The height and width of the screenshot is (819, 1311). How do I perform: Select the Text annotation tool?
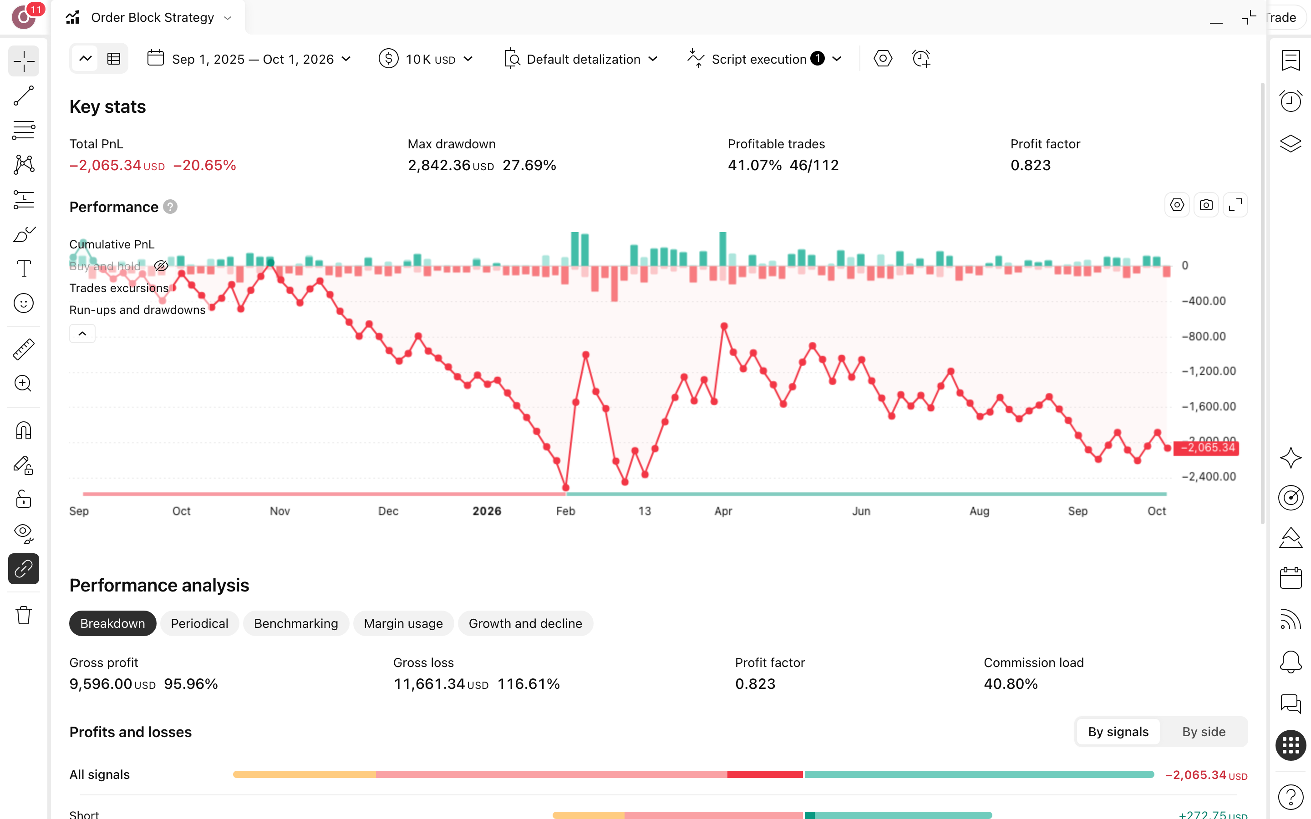pos(24,268)
